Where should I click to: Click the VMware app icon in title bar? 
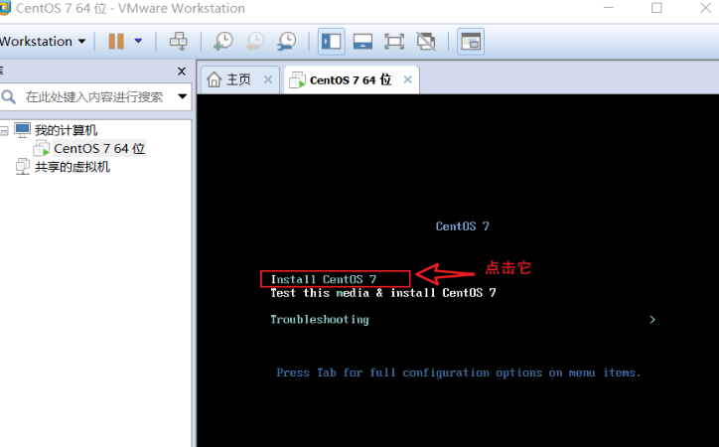click(x=4, y=8)
